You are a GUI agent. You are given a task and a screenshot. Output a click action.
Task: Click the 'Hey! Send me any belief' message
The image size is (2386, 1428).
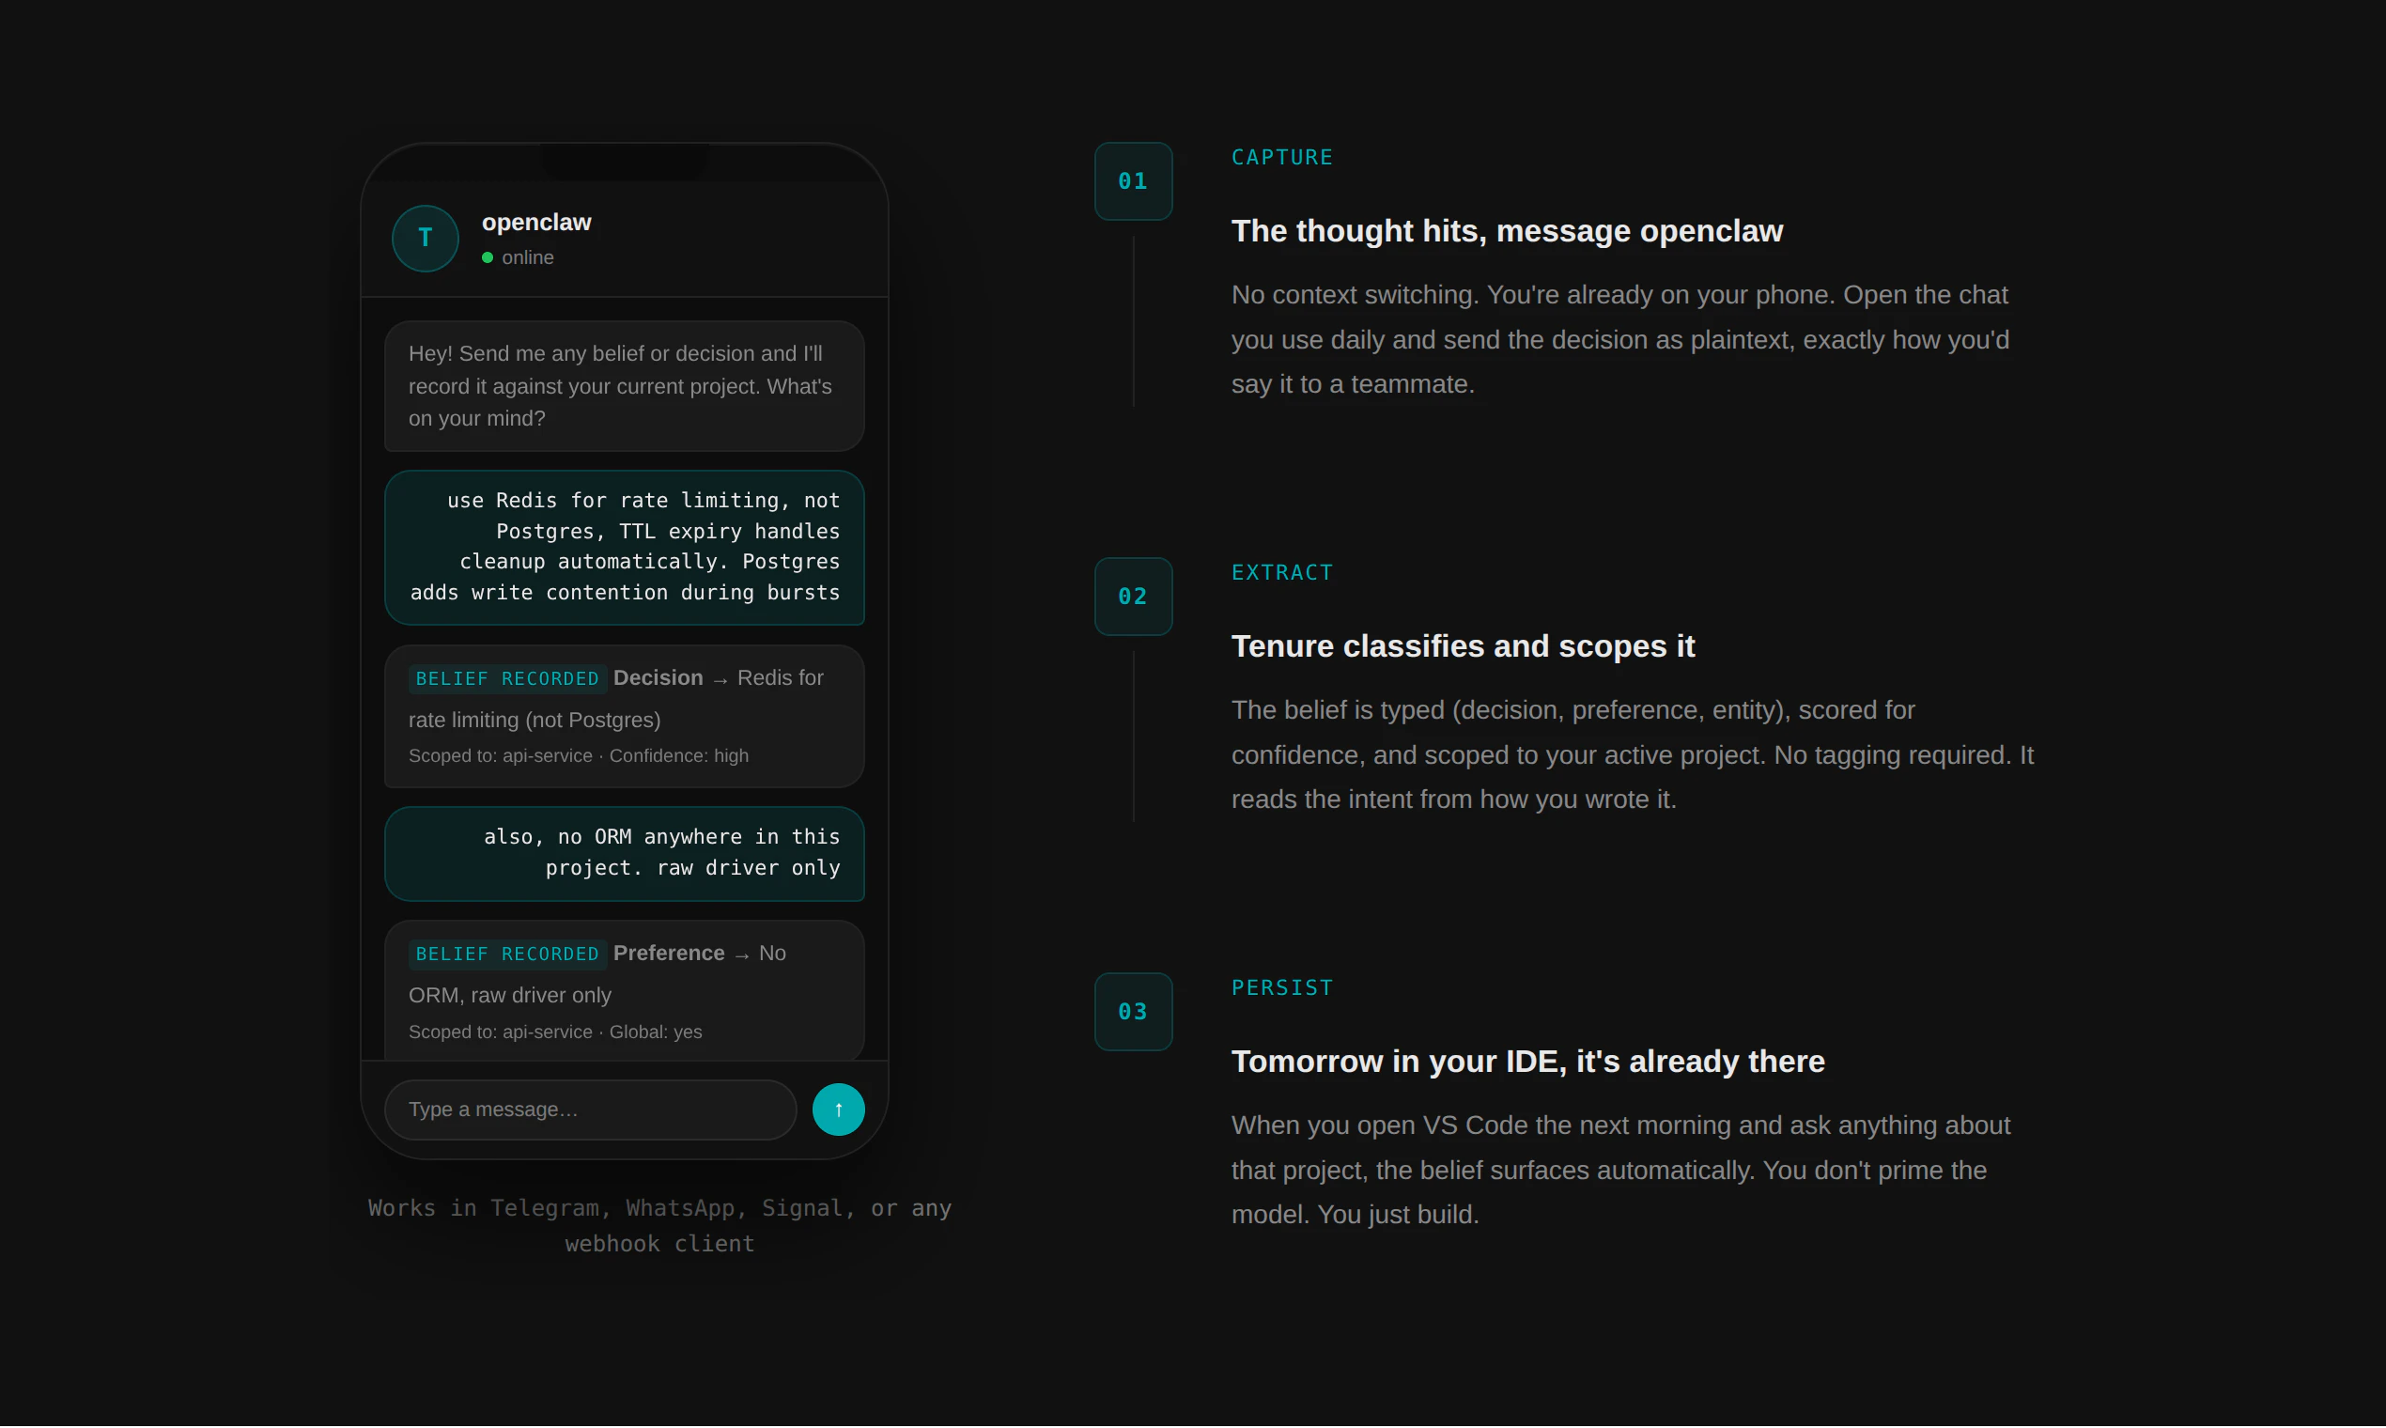[625, 386]
